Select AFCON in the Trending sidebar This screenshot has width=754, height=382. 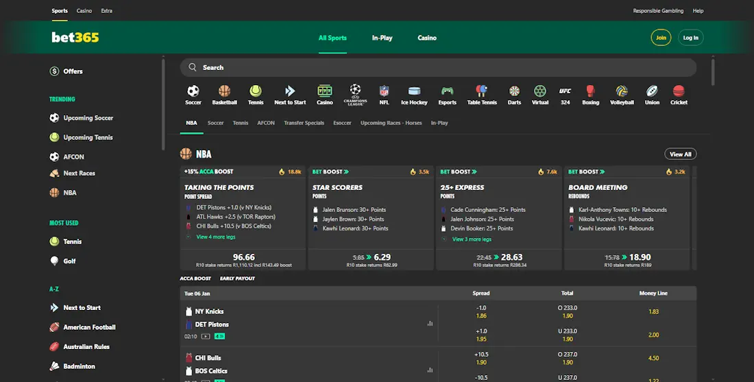[x=67, y=157]
